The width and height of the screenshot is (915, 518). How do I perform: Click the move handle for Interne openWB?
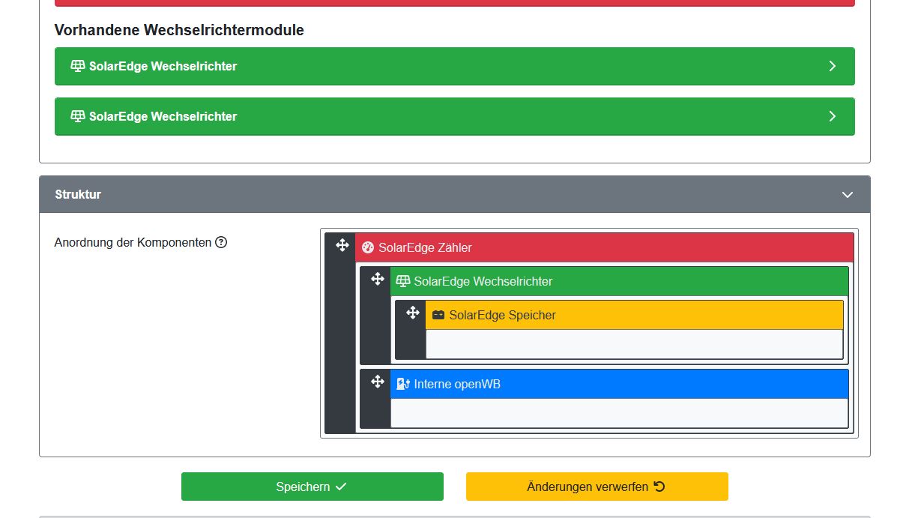click(x=377, y=382)
